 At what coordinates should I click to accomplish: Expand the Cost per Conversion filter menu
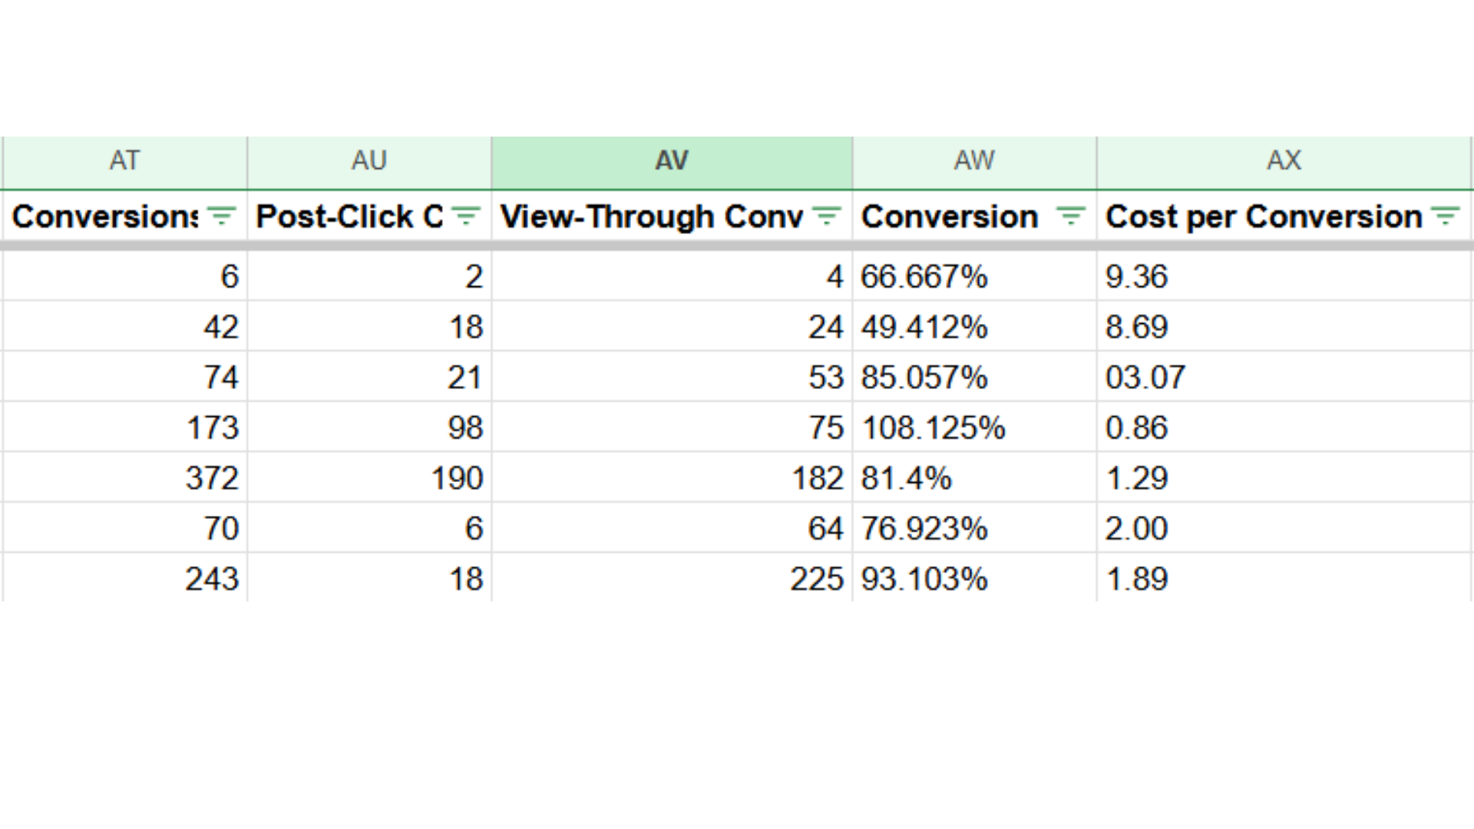[1445, 216]
